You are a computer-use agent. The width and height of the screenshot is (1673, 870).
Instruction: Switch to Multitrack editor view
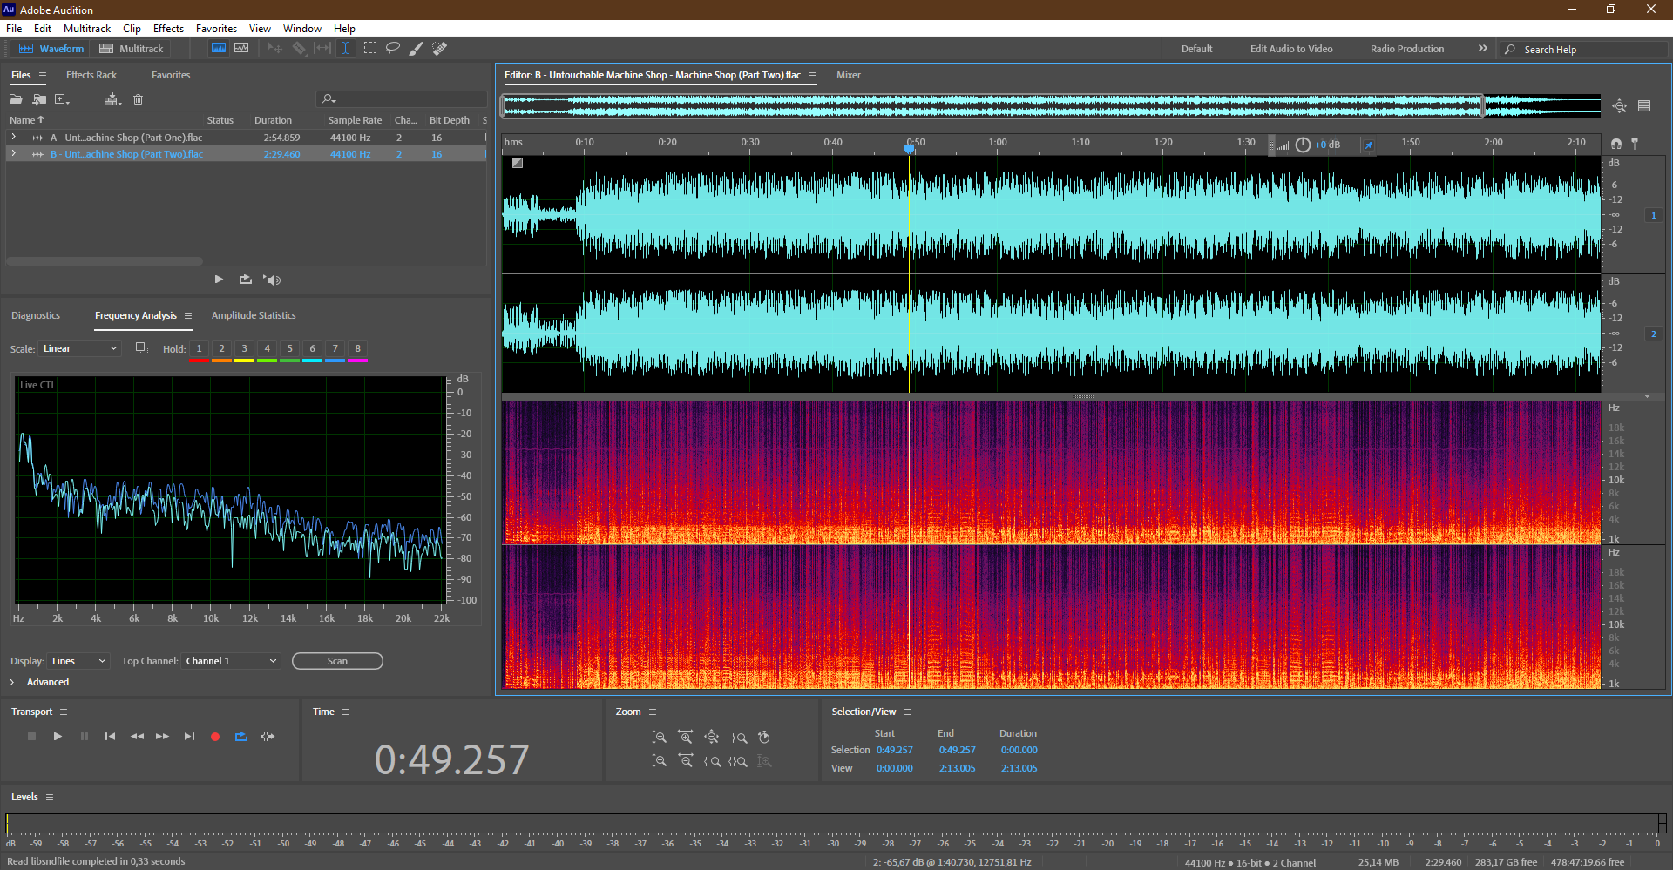coord(131,49)
